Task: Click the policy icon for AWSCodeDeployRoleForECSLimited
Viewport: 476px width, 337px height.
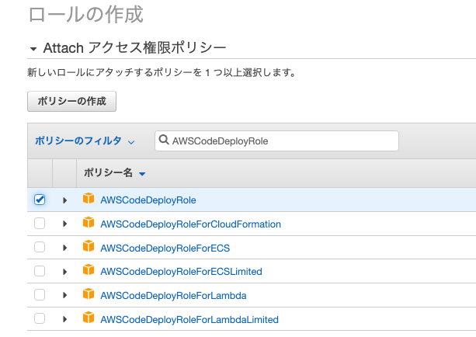Action: (89, 270)
